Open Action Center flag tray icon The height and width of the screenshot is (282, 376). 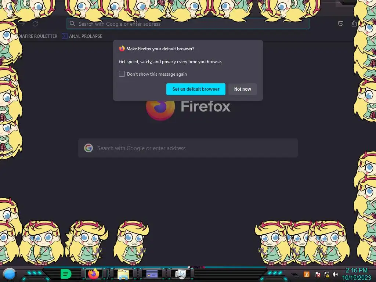click(x=317, y=274)
